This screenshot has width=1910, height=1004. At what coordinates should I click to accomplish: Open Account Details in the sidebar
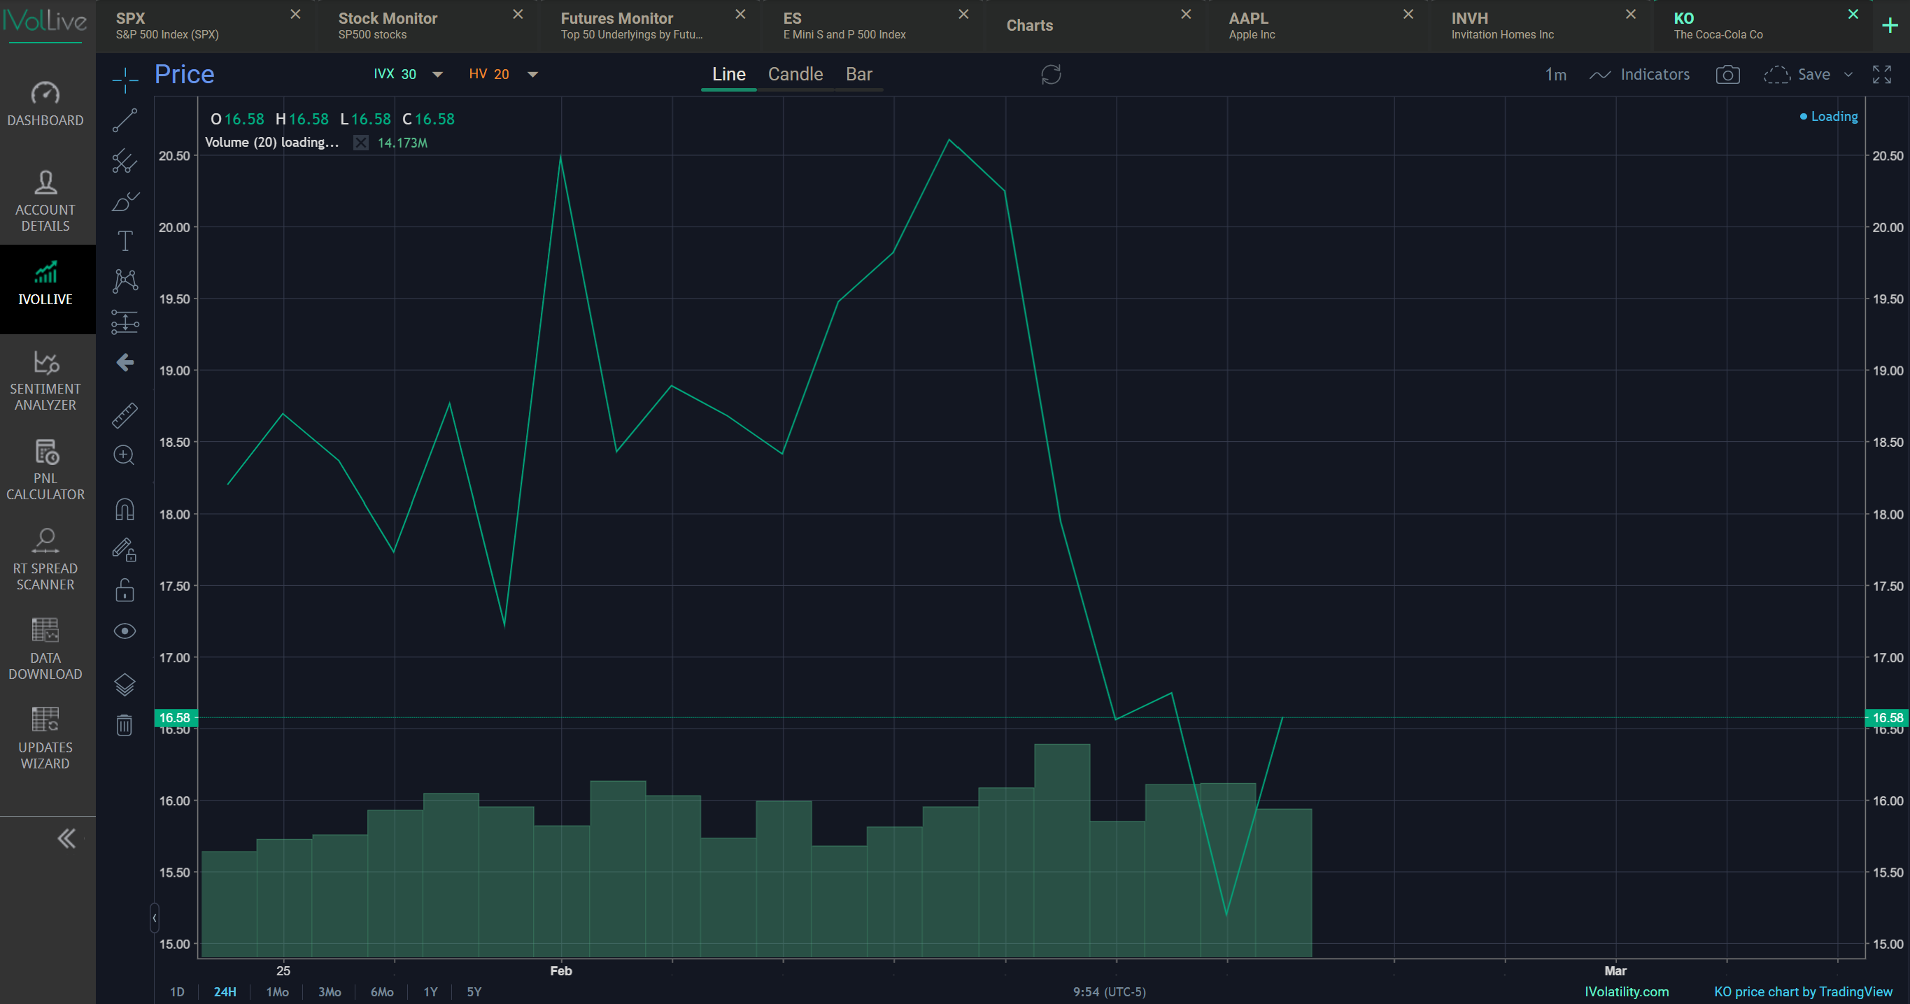(45, 200)
